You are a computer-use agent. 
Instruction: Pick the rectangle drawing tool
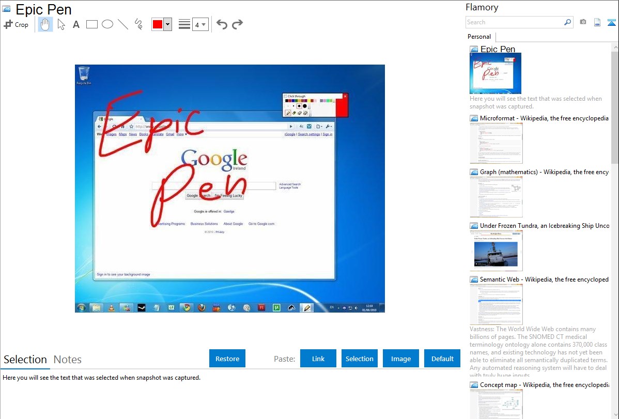[x=91, y=24]
